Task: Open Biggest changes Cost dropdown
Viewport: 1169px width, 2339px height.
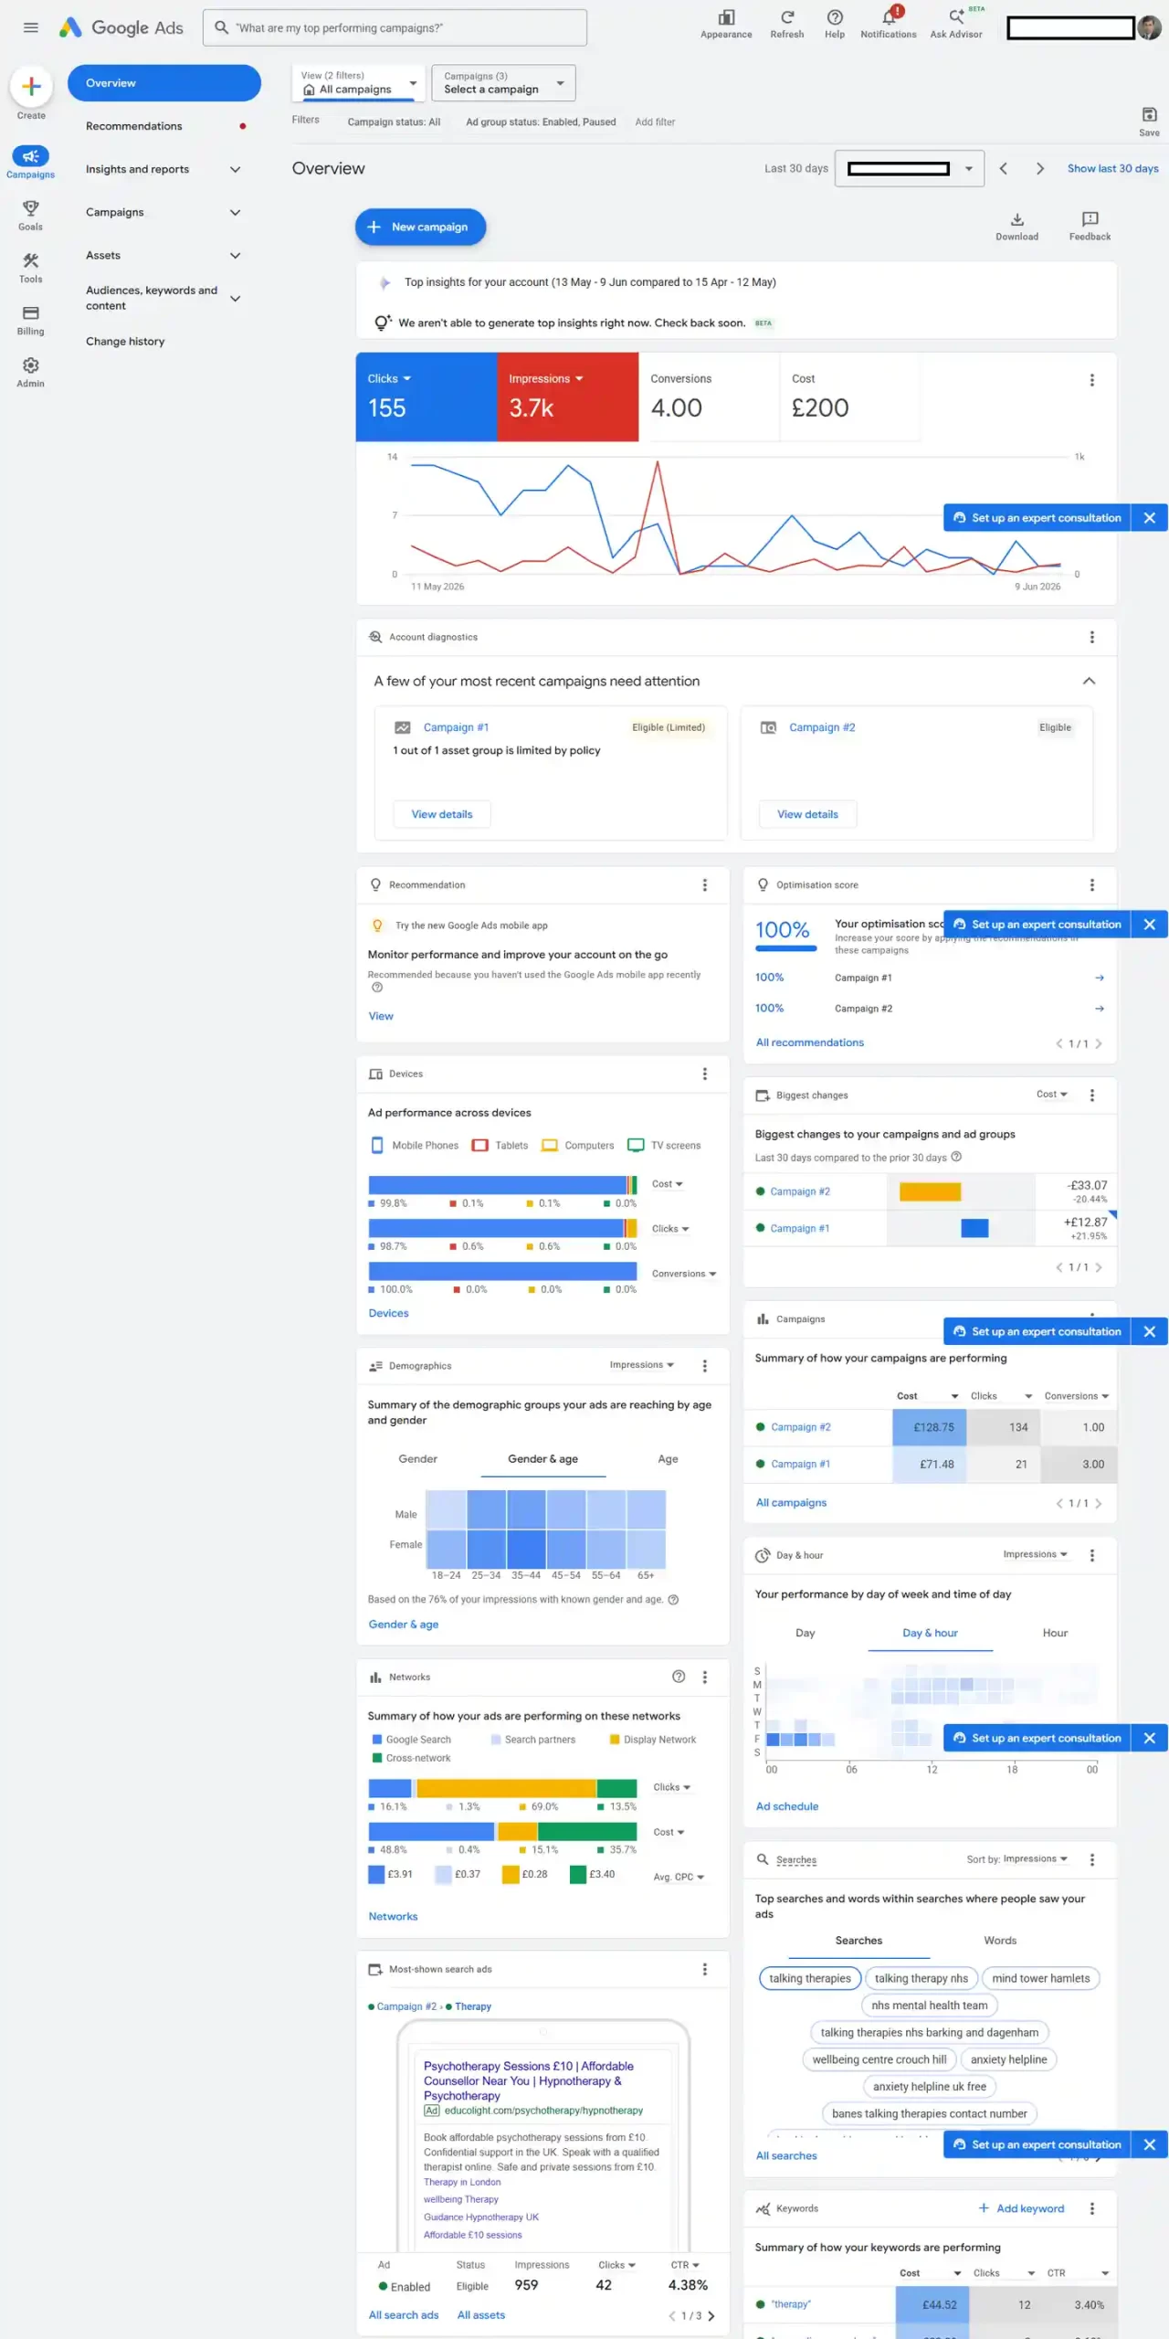Action: coord(1052,1095)
